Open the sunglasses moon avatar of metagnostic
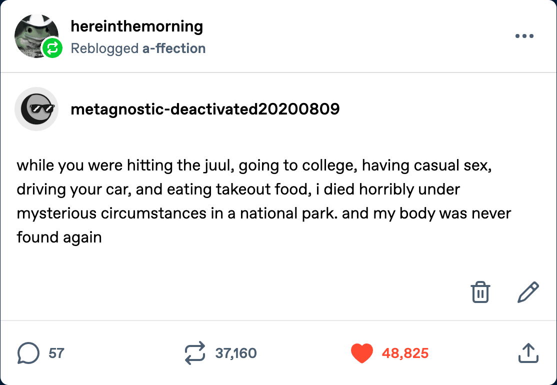557x385 pixels. [36, 108]
